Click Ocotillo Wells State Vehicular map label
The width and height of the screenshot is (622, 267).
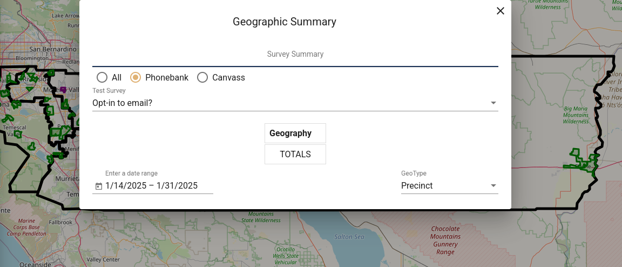286,256
